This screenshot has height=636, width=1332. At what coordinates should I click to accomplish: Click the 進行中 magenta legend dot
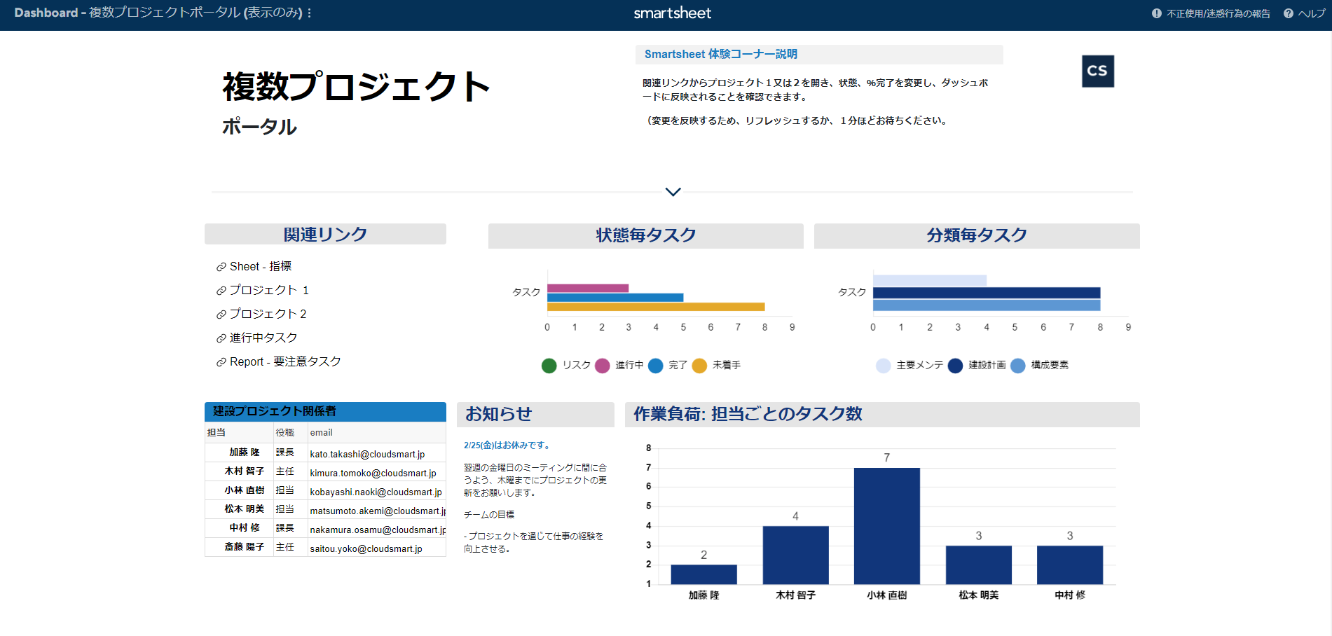pos(602,365)
